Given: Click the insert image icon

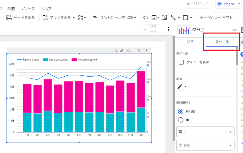Looking at the screenshot, I should coord(154,18).
